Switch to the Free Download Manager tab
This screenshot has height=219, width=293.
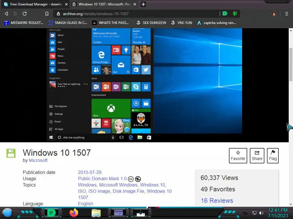point(36,4)
